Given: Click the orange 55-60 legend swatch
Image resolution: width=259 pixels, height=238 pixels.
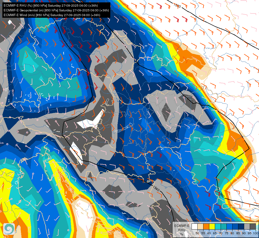Looking at the screenshot, I should (206, 227).
